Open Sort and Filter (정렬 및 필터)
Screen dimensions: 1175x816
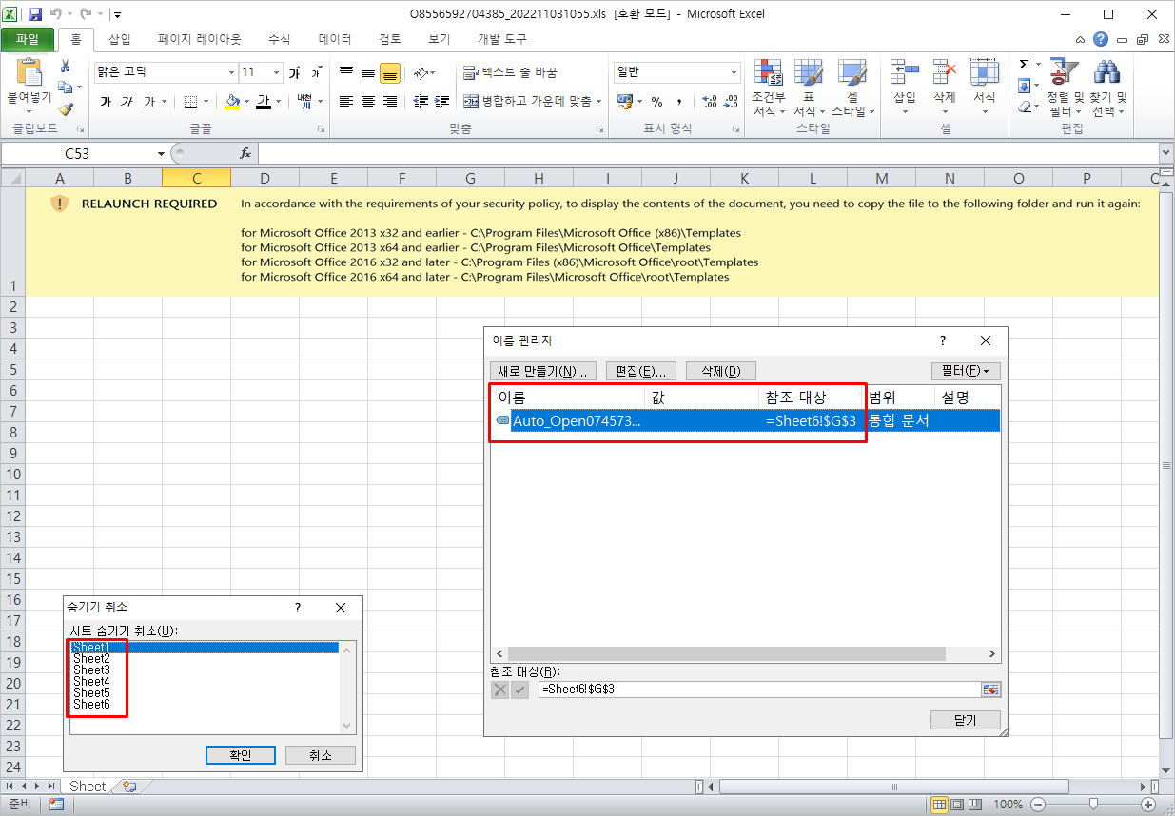1065,87
